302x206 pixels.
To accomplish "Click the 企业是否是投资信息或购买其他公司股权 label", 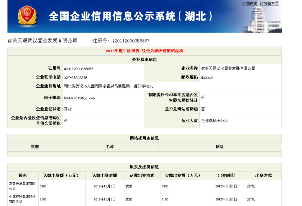I will [36, 120].
